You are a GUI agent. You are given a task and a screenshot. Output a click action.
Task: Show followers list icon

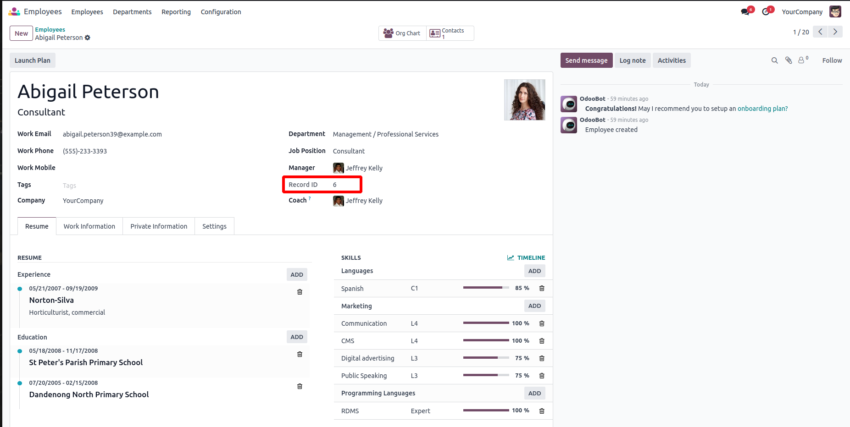click(x=802, y=60)
